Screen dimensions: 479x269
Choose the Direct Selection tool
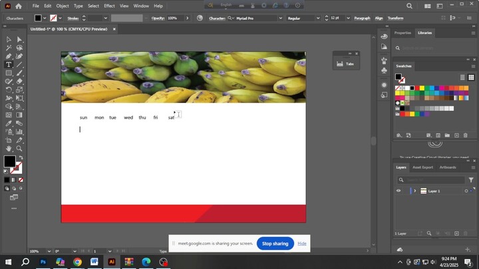coord(19,39)
